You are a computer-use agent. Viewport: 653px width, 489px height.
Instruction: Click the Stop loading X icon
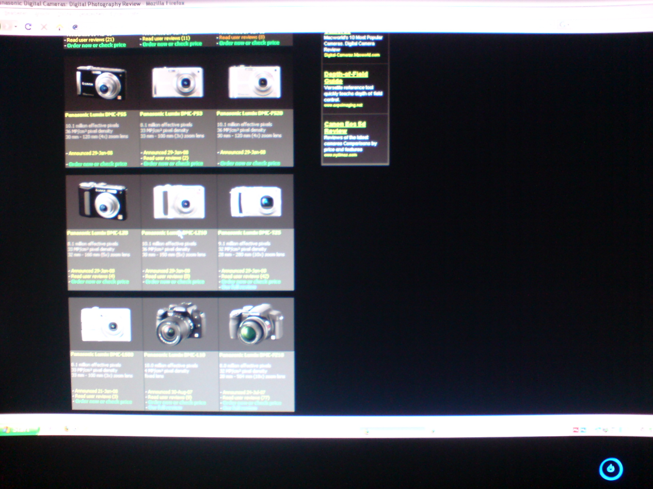(x=44, y=27)
